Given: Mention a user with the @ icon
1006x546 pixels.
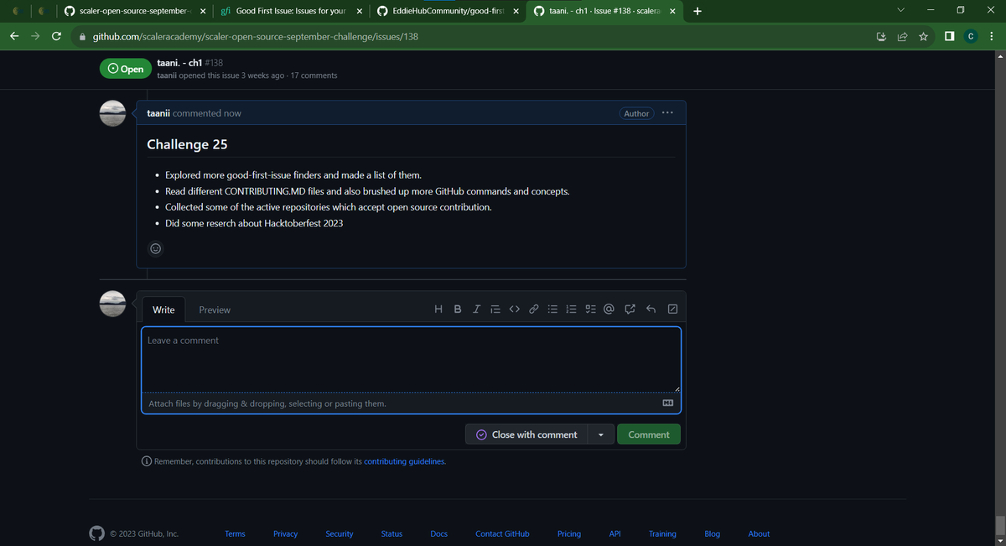Looking at the screenshot, I should coord(609,309).
